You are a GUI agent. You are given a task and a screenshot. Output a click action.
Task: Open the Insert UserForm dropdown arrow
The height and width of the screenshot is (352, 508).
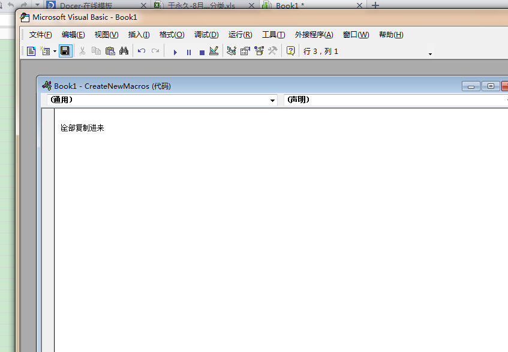click(55, 52)
